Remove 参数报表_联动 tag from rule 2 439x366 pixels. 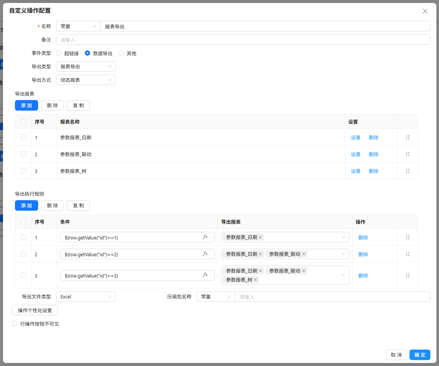pos(303,254)
